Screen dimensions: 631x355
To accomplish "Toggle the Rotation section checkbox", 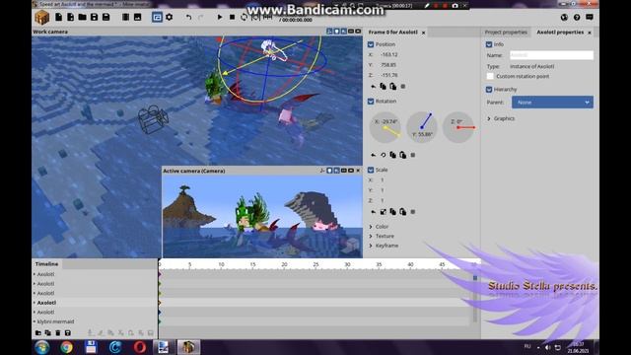I will pyautogui.click(x=371, y=101).
